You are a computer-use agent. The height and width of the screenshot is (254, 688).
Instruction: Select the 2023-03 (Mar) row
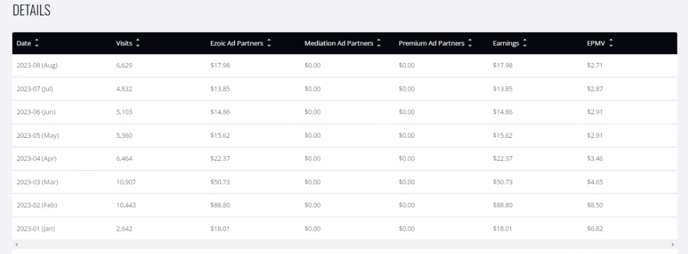pyautogui.click(x=345, y=182)
